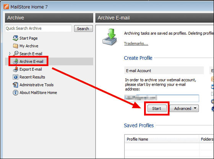Click the MailStore Home 7 title bar logo
Viewport: 214px width, 159px height.
point(6,6)
